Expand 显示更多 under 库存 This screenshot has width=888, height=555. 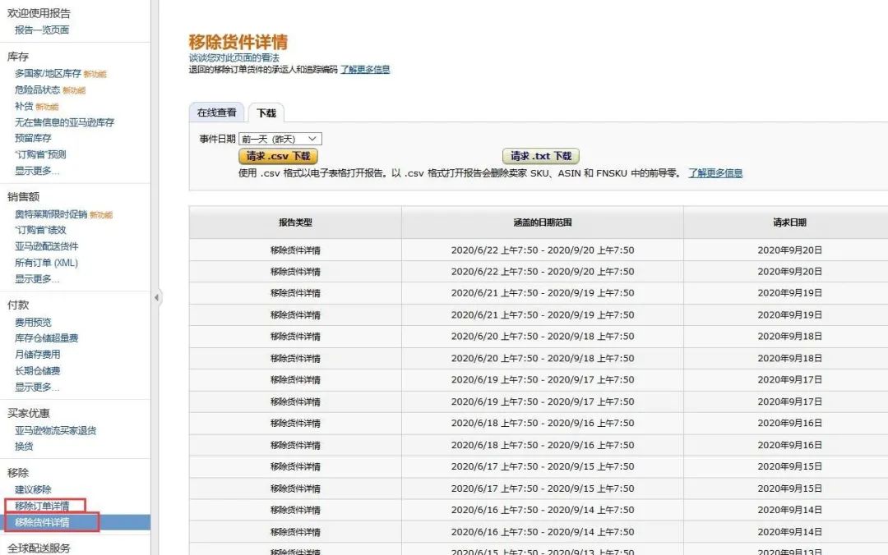coord(37,171)
